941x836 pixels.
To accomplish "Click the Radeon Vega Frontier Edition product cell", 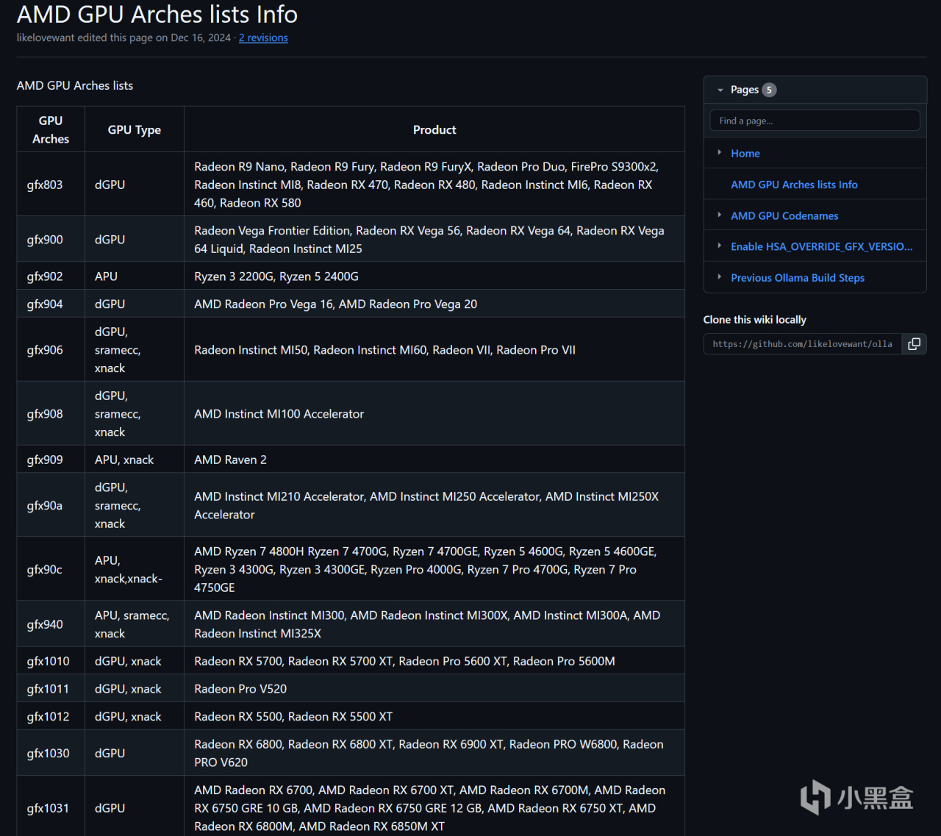I will 434,240.
